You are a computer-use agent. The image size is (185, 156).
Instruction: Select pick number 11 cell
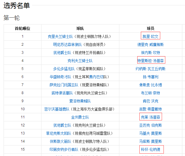click(23, 117)
